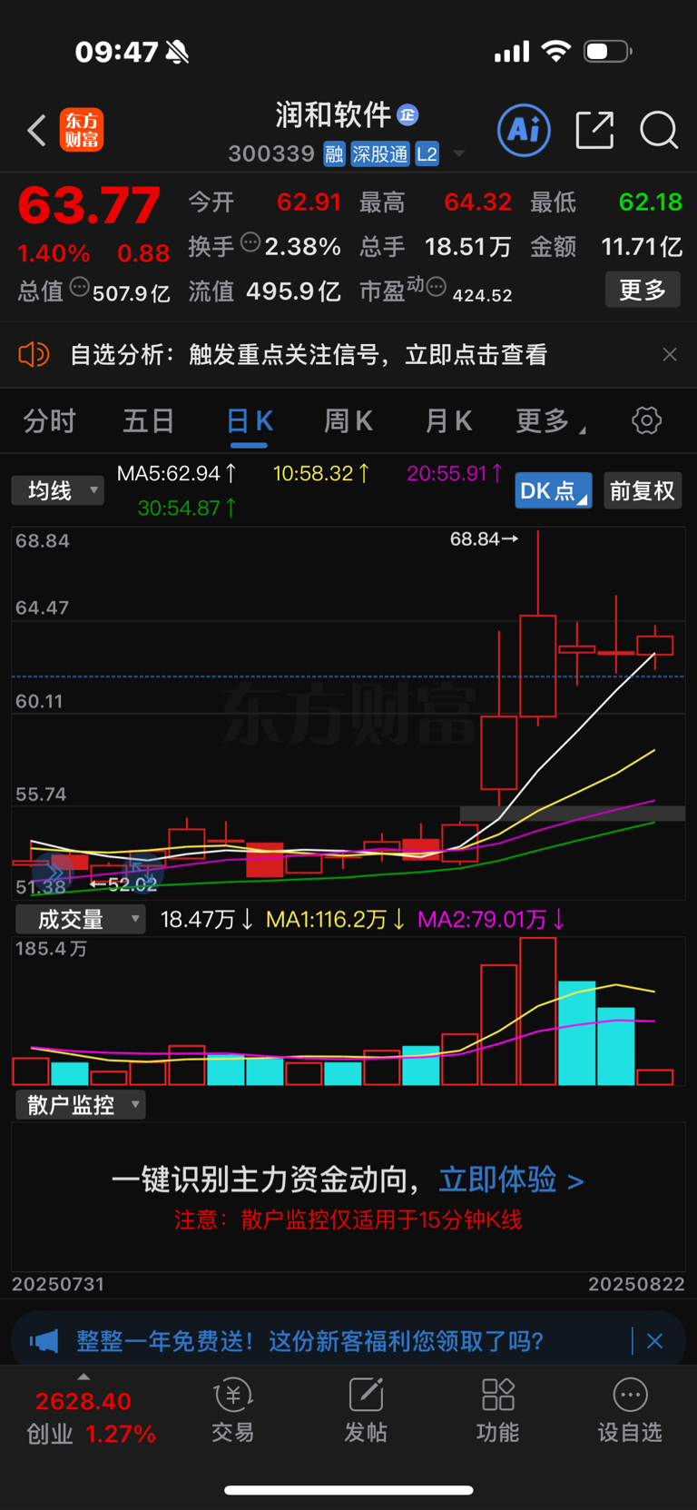The width and height of the screenshot is (697, 1510).
Task: Expand the 更多 period dropdown
Action: coord(550,421)
